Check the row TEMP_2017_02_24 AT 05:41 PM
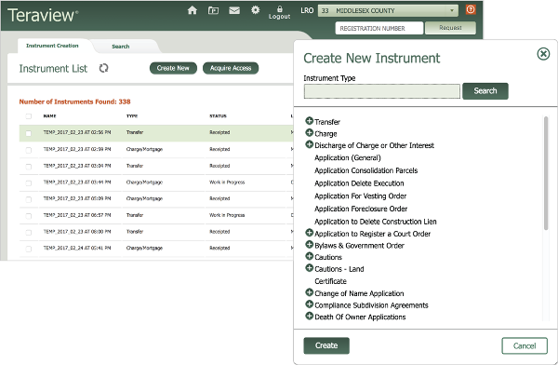 pos(29,249)
